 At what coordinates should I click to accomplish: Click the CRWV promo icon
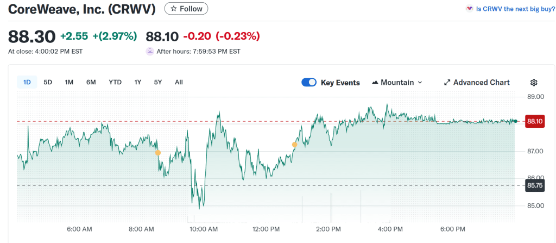pyautogui.click(x=469, y=9)
